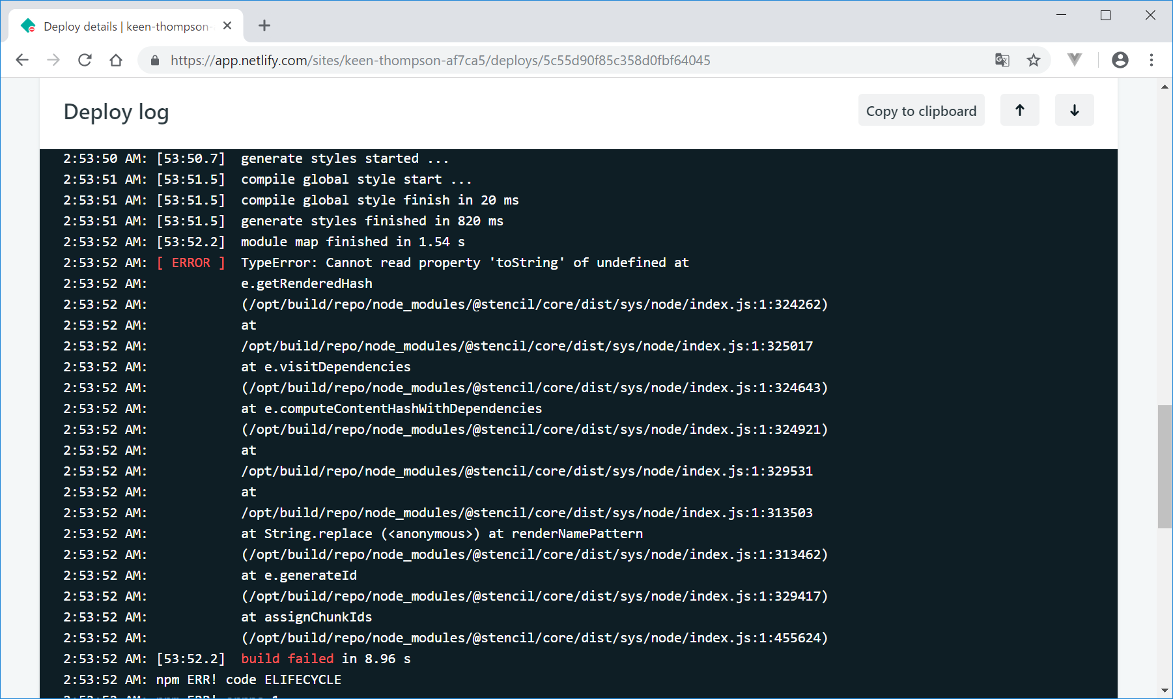Screen dimensions: 1173x699
Task: Click path ending index.js:1:329417
Action: [x=535, y=596]
